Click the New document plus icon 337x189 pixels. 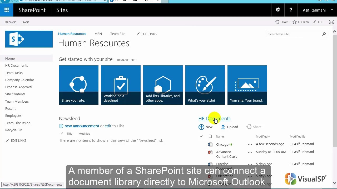point(201,127)
